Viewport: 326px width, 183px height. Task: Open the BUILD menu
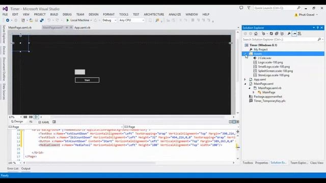coord(54,14)
